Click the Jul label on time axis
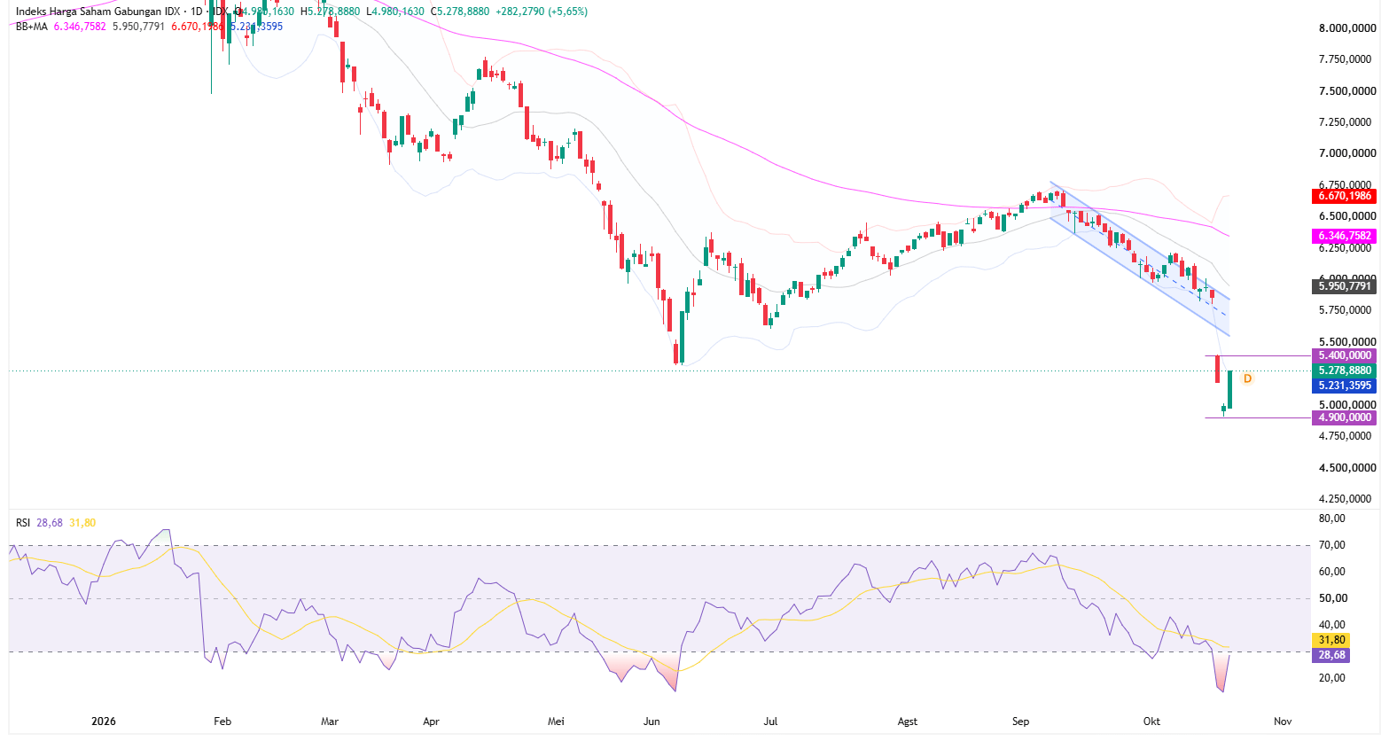1389x741 pixels. point(770,721)
